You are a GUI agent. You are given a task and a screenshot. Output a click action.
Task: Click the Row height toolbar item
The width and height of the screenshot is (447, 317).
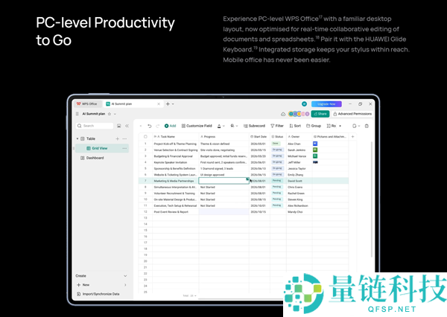[332, 126]
